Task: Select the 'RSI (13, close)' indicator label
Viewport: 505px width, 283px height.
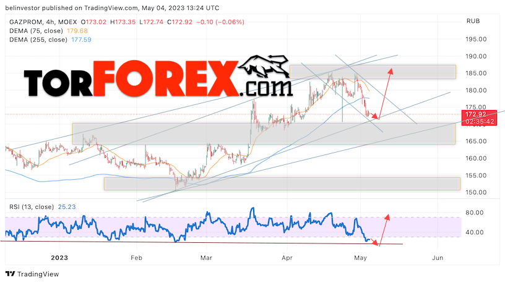Action: pos(32,207)
